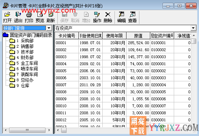The image size is (199, 136).
Task: Select the 1 采购部 folder
Action: click(21, 41)
